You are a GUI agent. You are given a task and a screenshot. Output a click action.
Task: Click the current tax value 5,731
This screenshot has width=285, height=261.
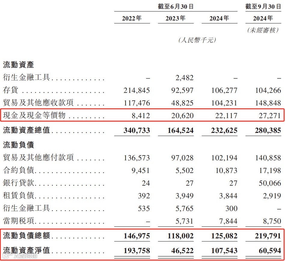coord(184,221)
